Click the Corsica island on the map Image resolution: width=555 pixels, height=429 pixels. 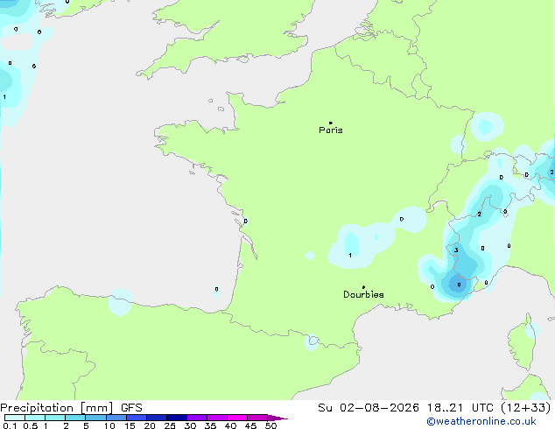523,342
